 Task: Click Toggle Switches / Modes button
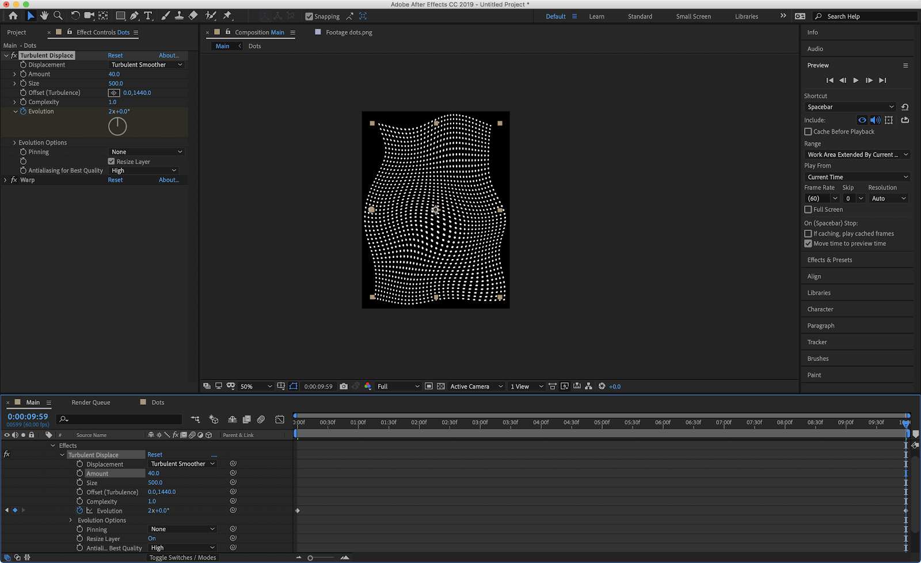[x=182, y=557]
